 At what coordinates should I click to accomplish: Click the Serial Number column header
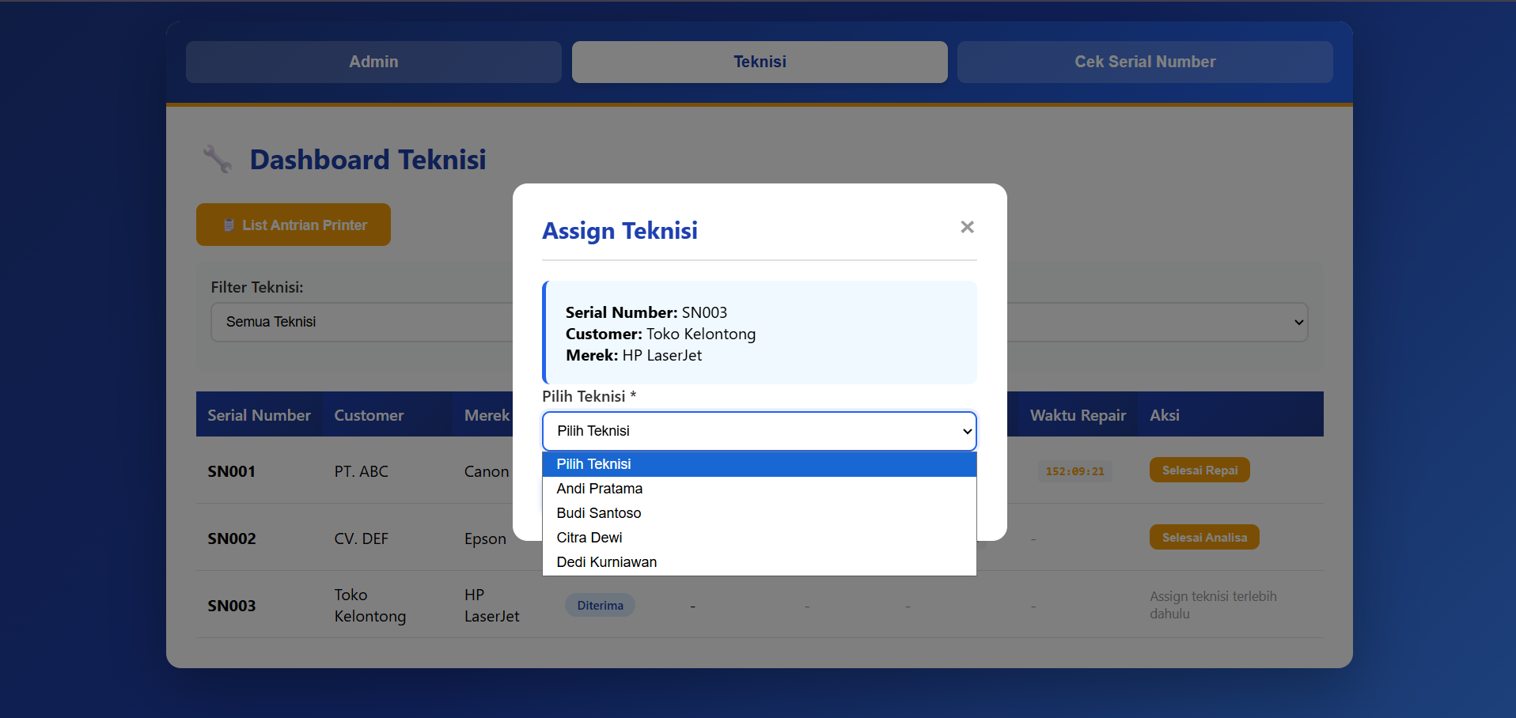click(259, 415)
